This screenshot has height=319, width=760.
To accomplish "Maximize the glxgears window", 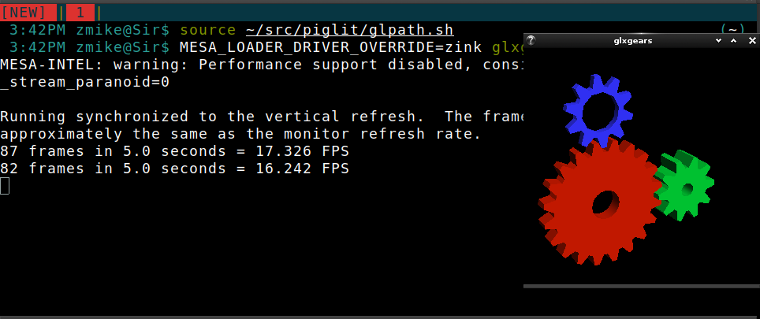I will click(733, 41).
